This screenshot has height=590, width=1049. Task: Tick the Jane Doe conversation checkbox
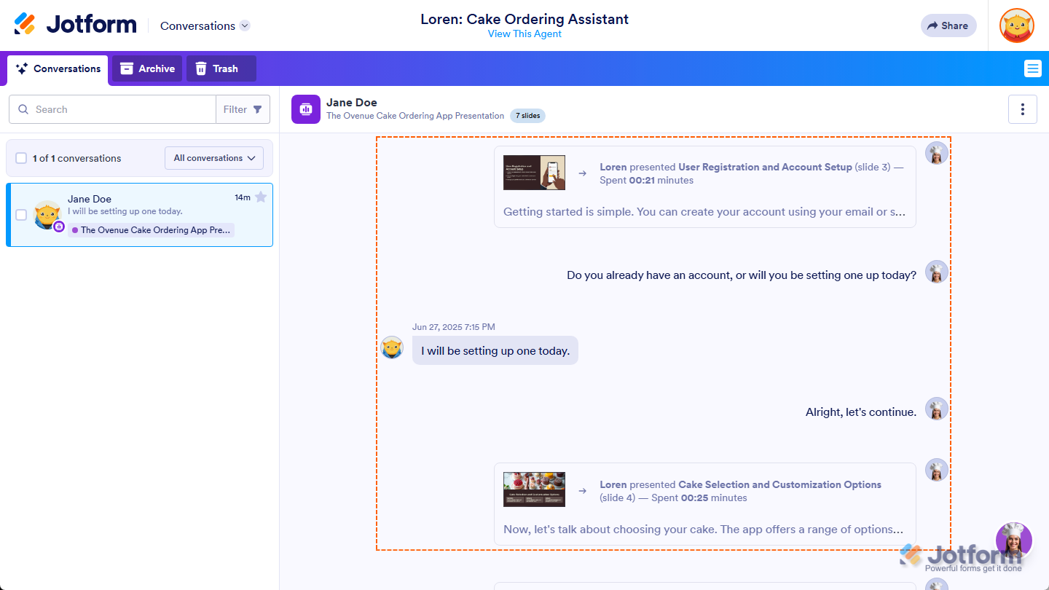click(21, 215)
